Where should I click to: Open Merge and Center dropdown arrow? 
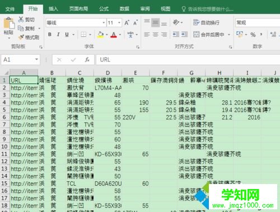pyautogui.click(x=229, y=35)
